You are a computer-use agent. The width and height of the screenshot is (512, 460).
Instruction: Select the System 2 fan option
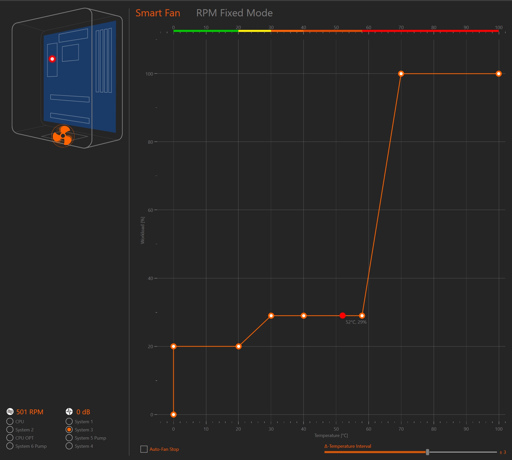(x=10, y=430)
